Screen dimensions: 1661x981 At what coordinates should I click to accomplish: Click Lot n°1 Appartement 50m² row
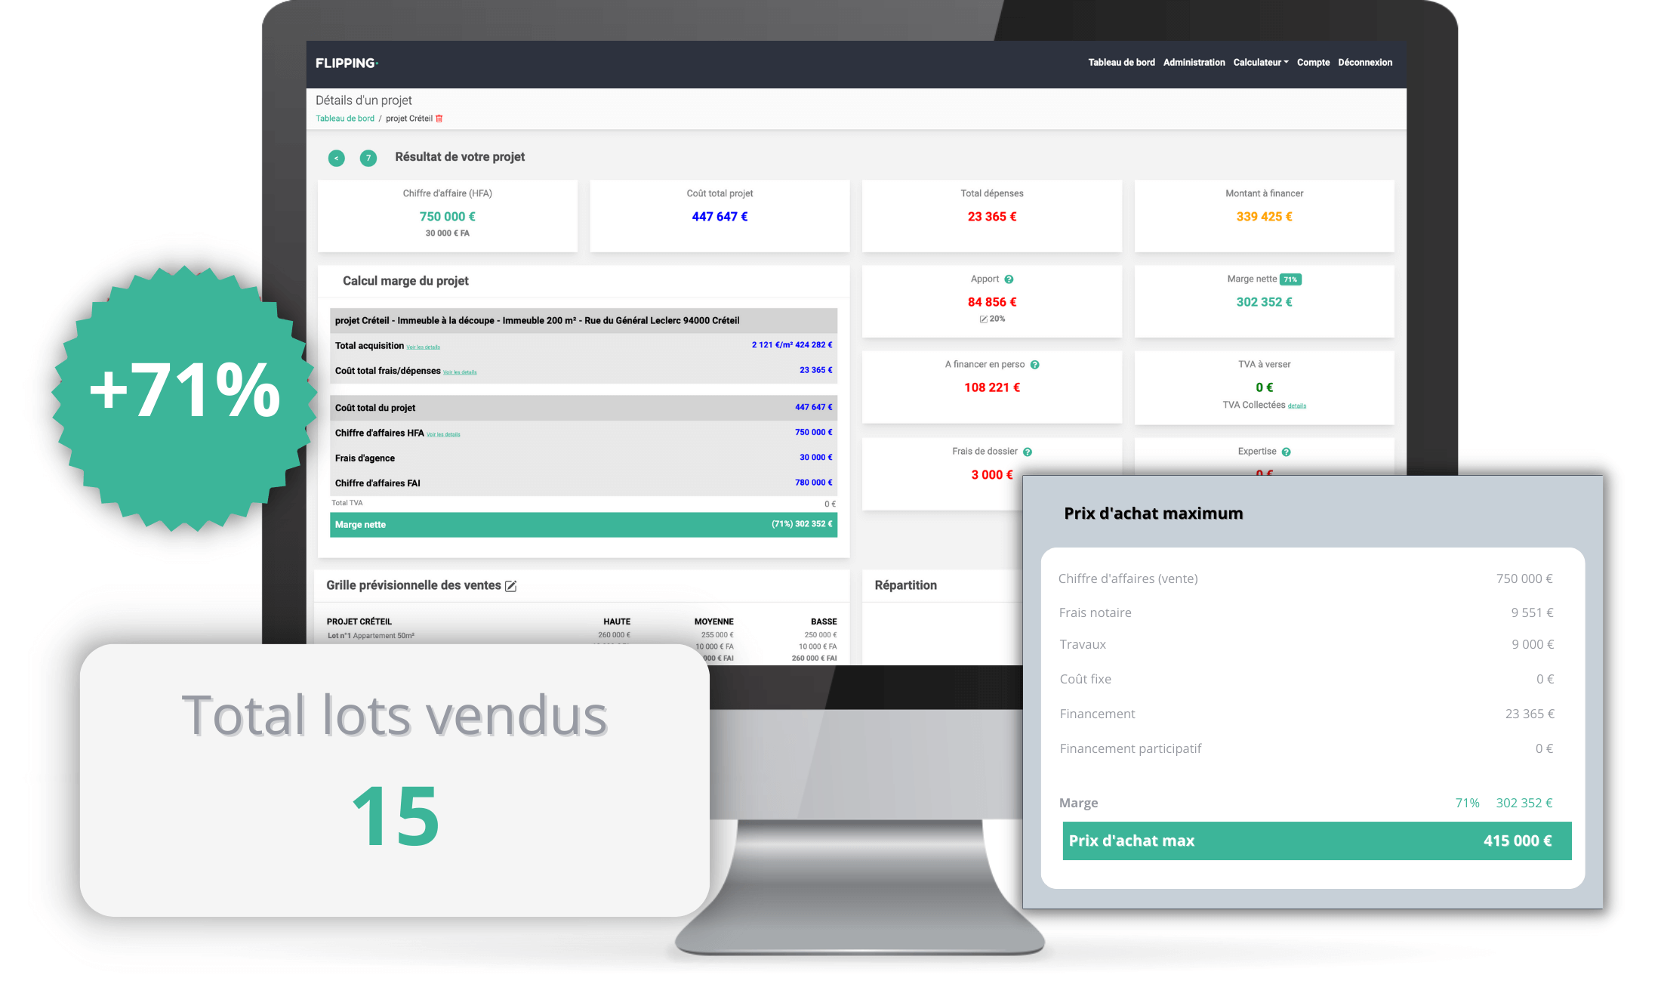[371, 636]
